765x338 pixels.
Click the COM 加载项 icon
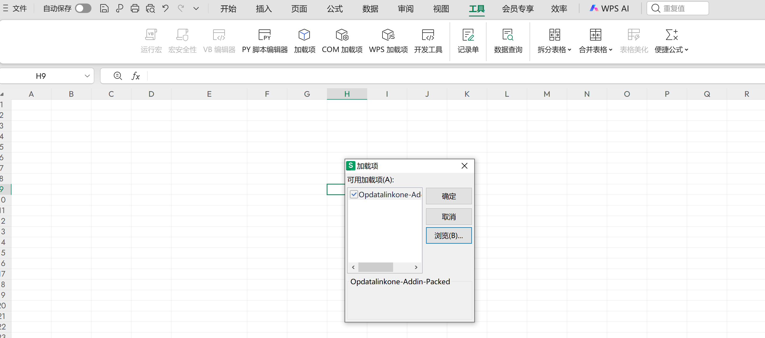(x=342, y=40)
